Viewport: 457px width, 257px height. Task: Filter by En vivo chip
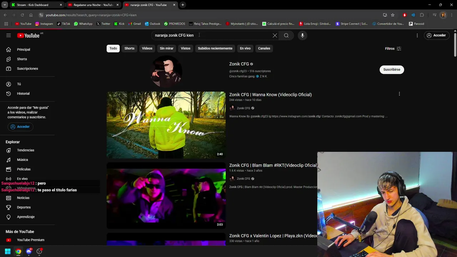click(x=245, y=49)
